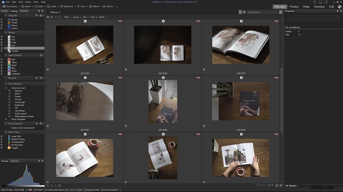The image size is (343, 192).
Task: Expand the Aperture auto category
Action: pyautogui.click(x=10, y=91)
